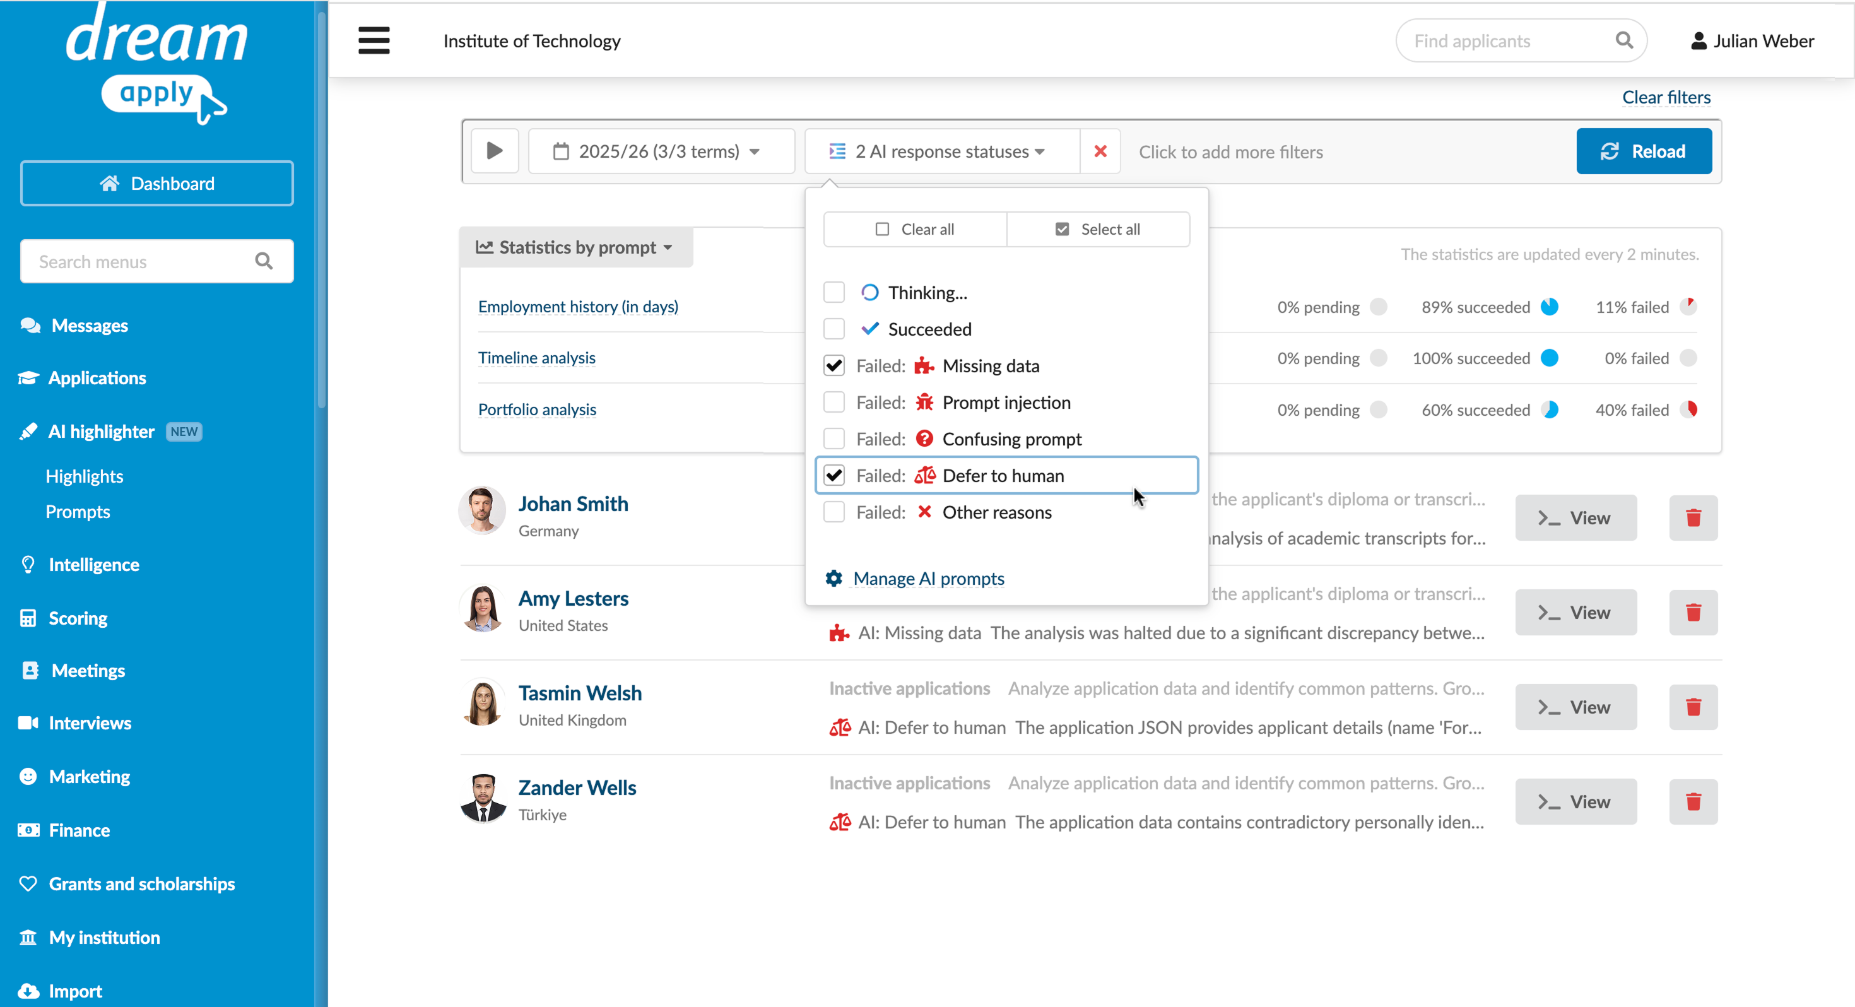Delete Johan Smith's row with trash icon
Screen dimensions: 1855x1007
[x=1693, y=518]
